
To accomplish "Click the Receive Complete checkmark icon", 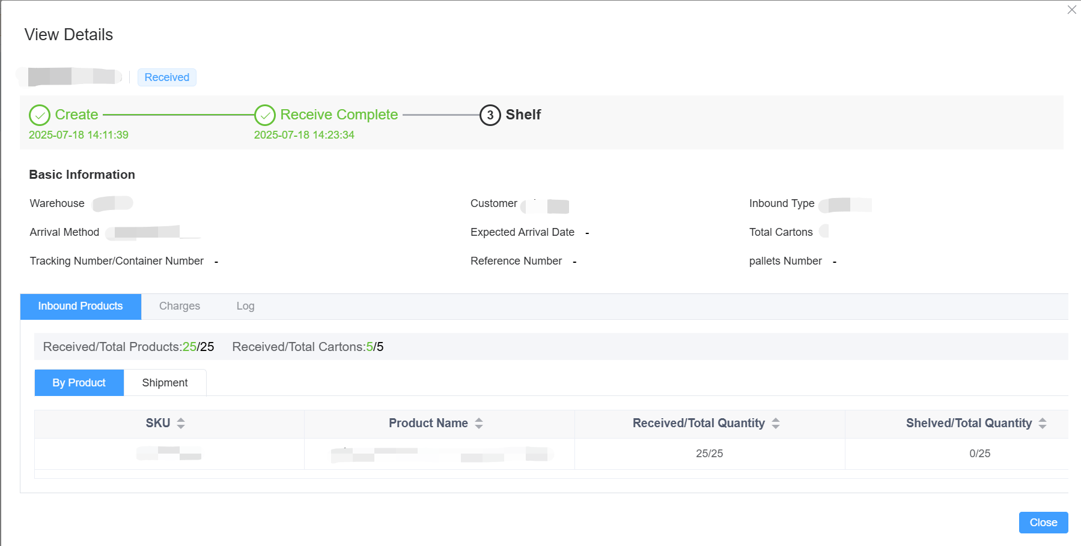I will pyautogui.click(x=265, y=115).
